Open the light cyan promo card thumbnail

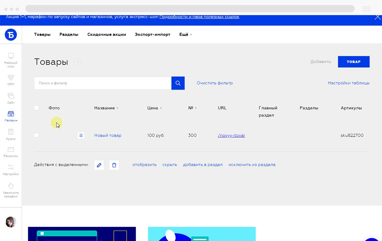click(x=202, y=234)
